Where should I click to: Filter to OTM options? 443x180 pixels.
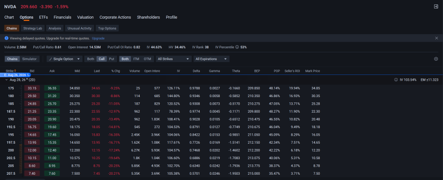[x=148, y=59]
